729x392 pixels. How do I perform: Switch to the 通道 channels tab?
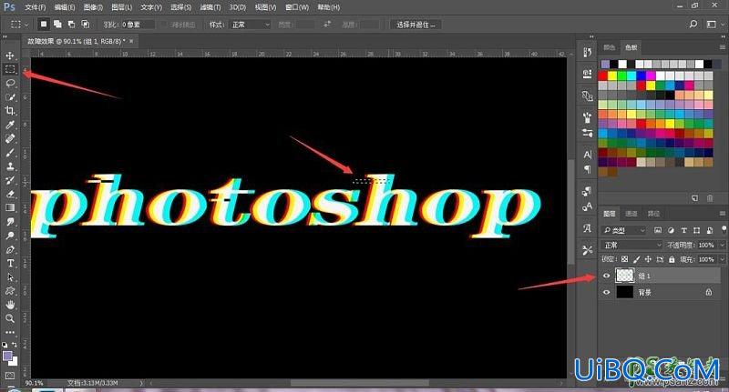click(x=631, y=214)
